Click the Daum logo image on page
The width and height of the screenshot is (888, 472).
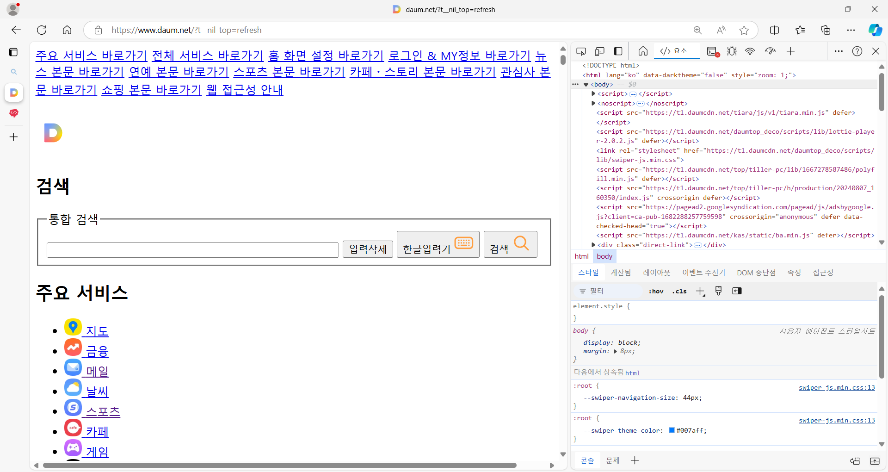coord(53,133)
